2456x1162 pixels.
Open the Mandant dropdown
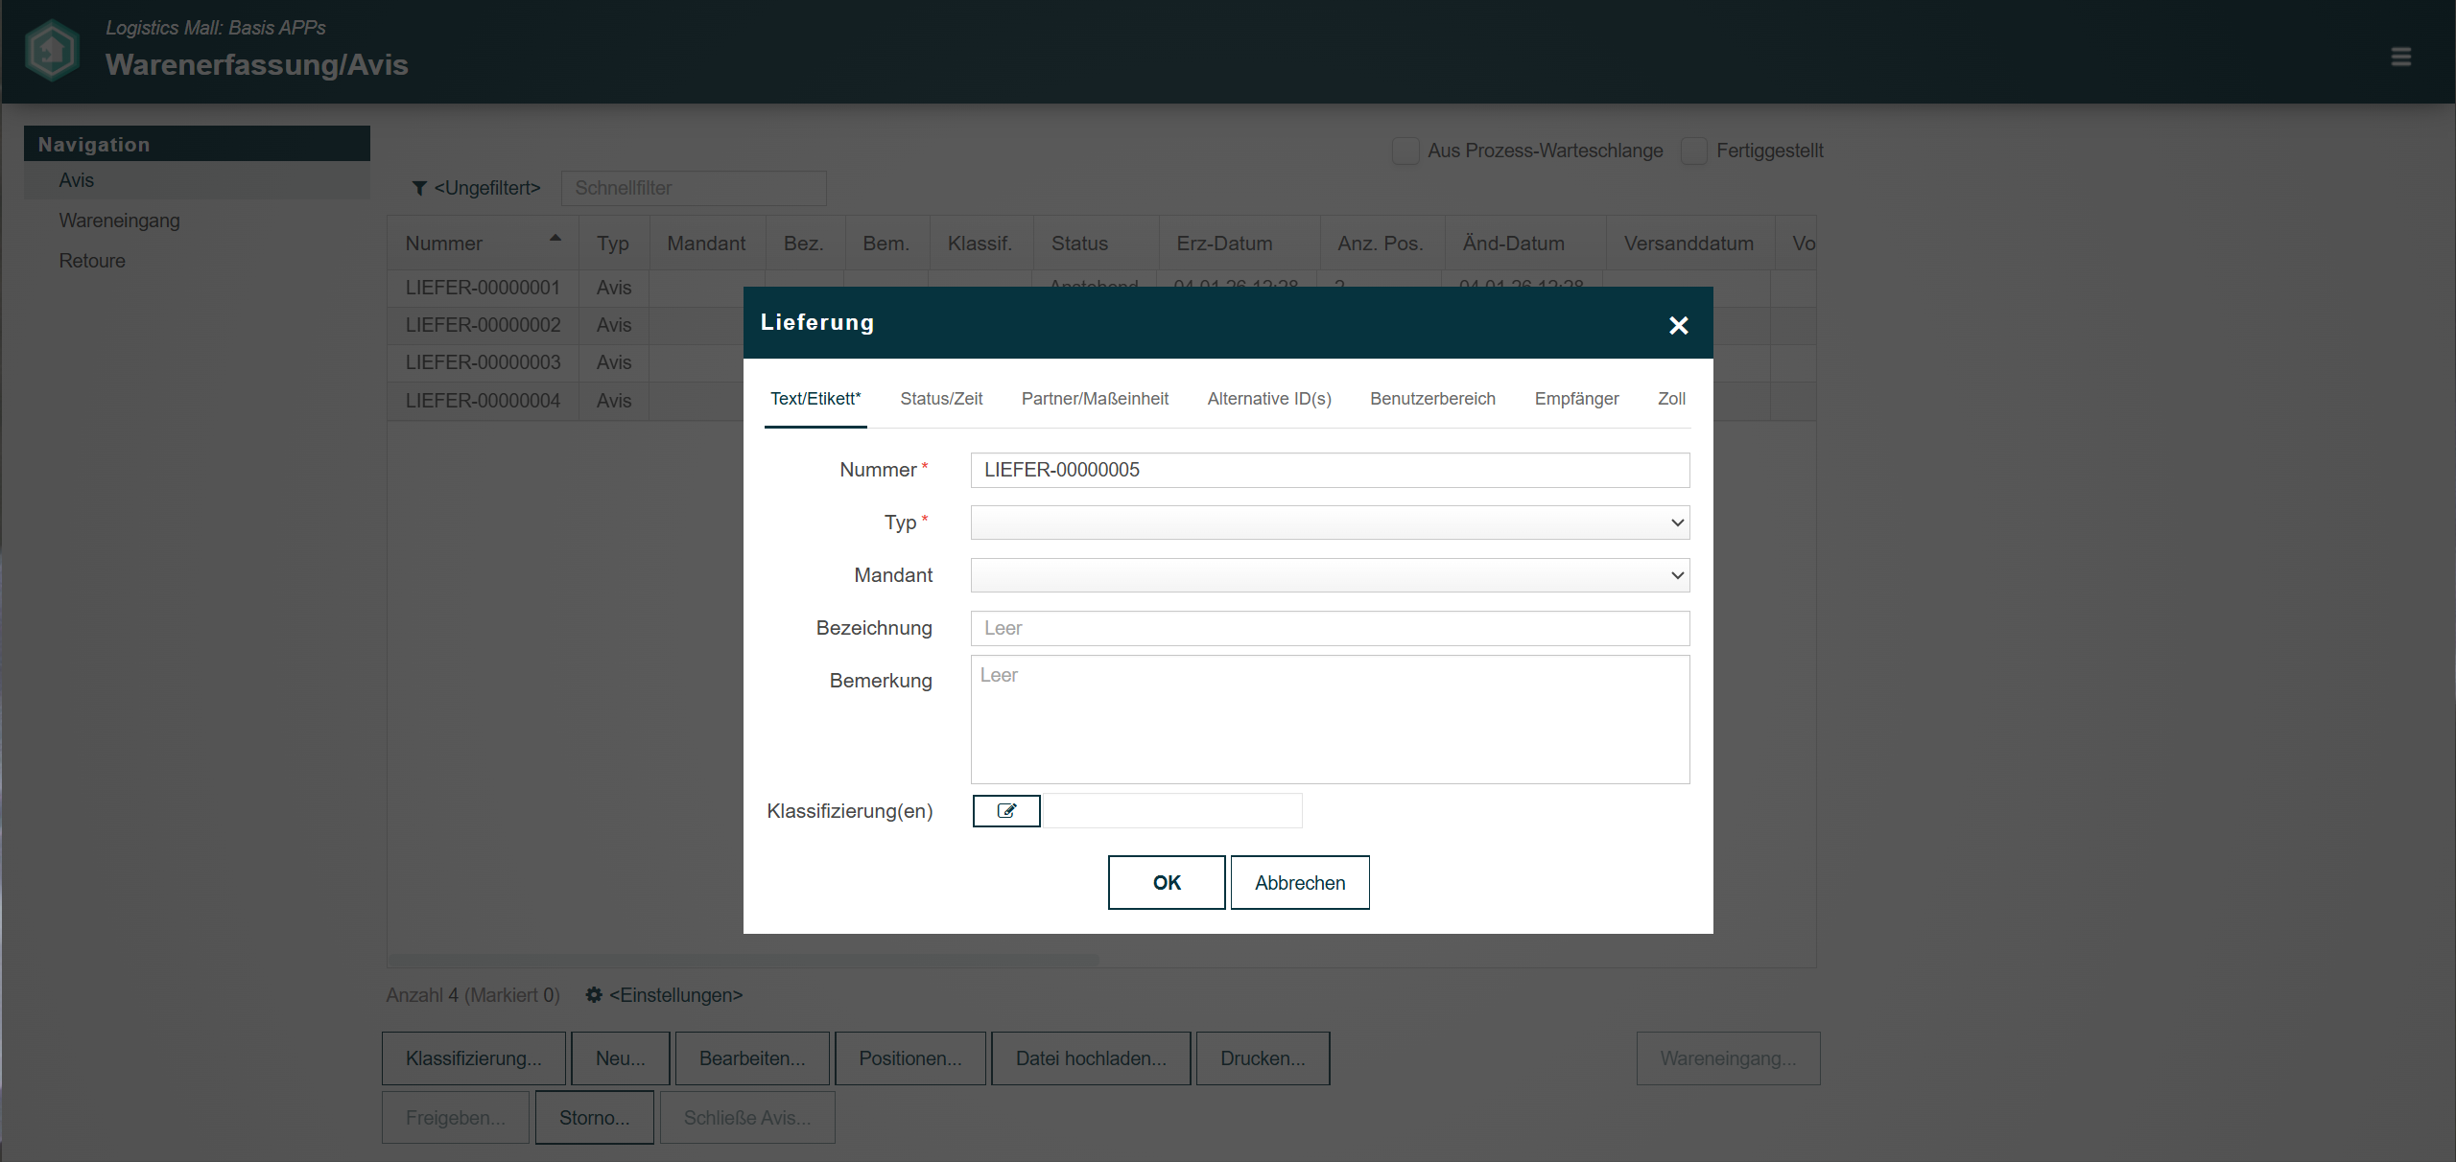(x=1330, y=575)
